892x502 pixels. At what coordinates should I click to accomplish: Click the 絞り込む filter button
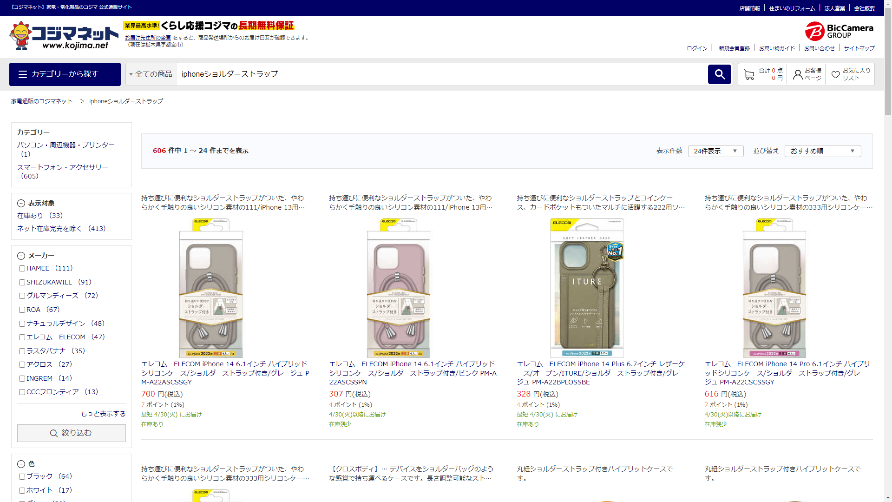(72, 433)
